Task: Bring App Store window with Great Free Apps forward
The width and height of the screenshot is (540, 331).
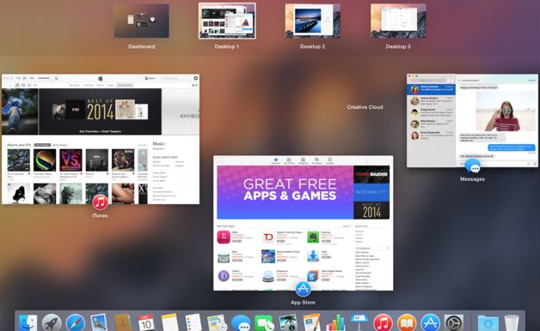Action: coord(303,223)
